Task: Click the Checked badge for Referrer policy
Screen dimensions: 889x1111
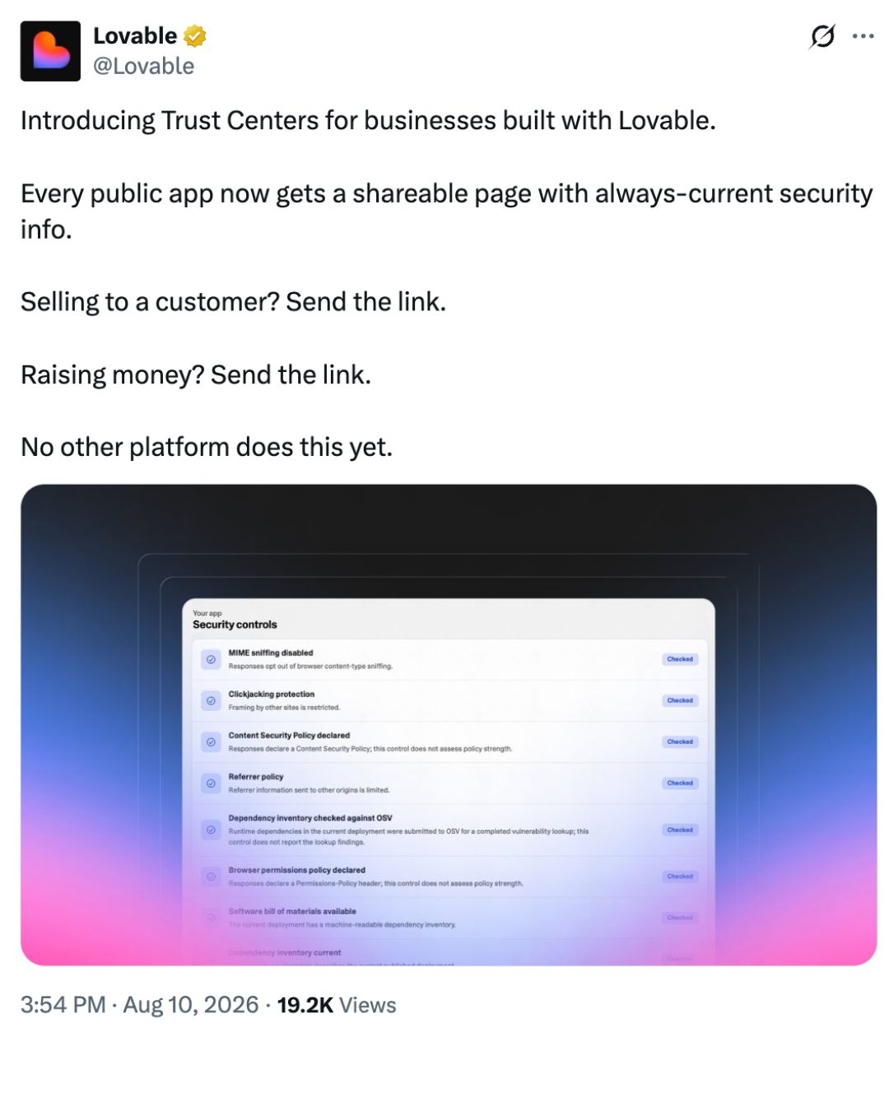Action: [680, 783]
